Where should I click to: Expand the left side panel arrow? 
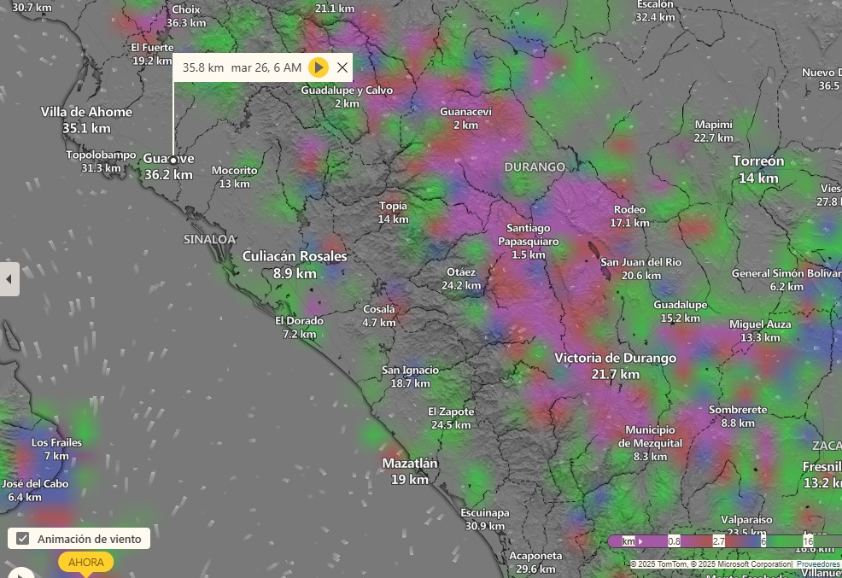tap(9, 279)
